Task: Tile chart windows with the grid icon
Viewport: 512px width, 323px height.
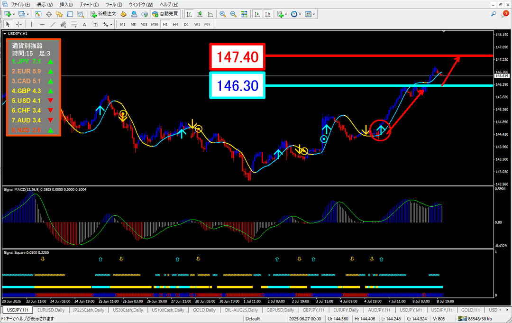Action: tap(244, 14)
